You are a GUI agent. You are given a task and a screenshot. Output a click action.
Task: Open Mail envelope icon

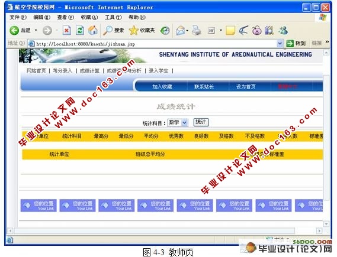click(x=180, y=31)
